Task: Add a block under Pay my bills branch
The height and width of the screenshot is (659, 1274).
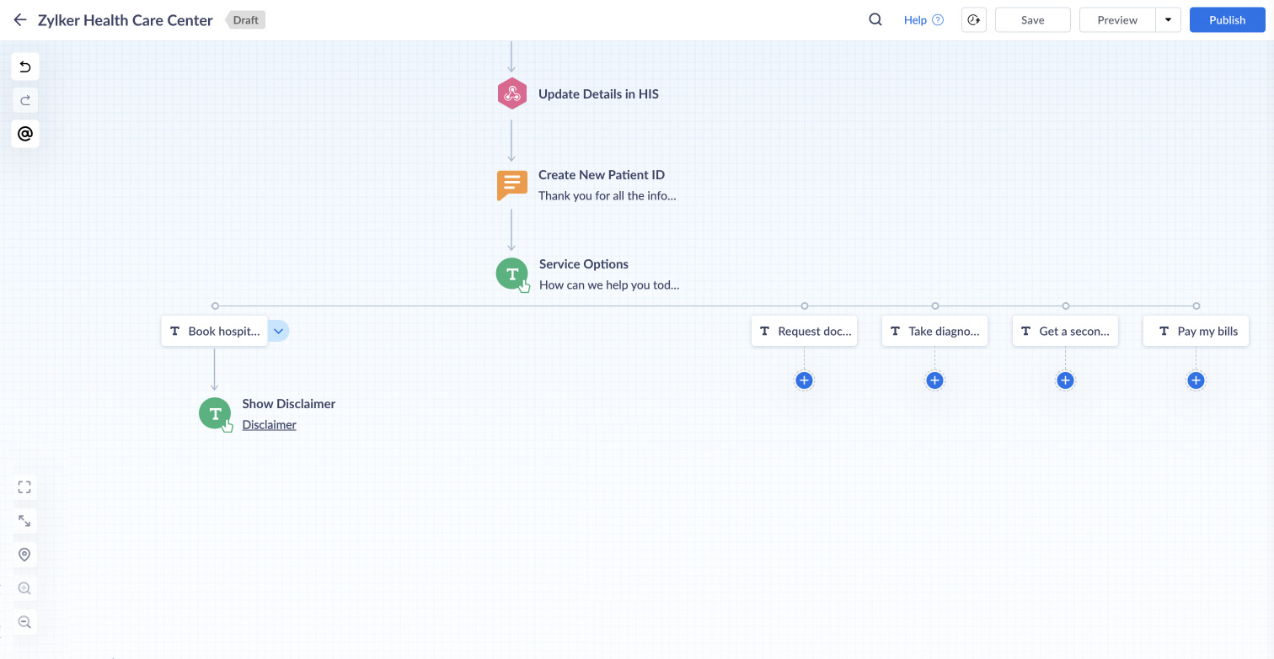Action: coord(1196,380)
